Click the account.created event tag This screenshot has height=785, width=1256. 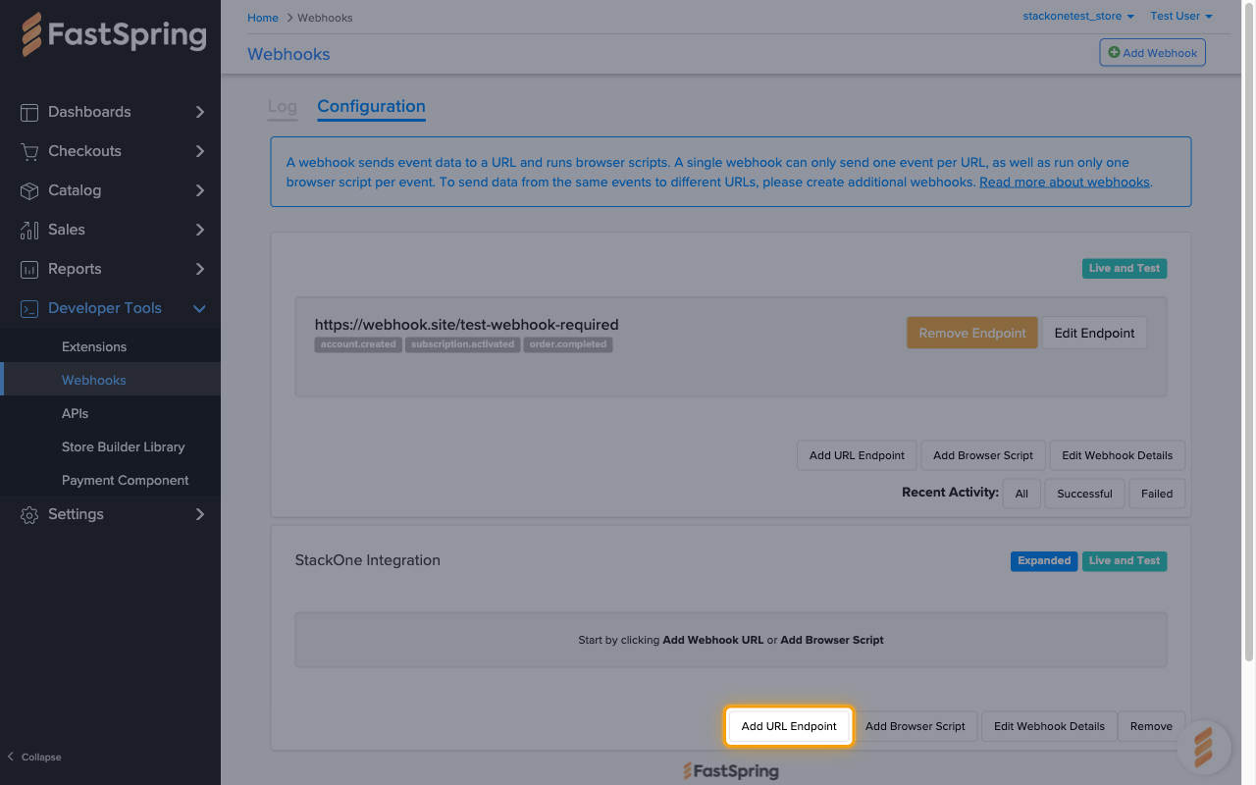click(358, 344)
